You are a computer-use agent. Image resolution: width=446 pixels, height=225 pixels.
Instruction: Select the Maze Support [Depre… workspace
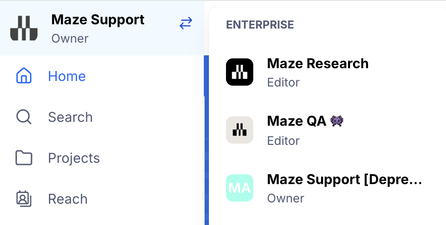(x=345, y=180)
